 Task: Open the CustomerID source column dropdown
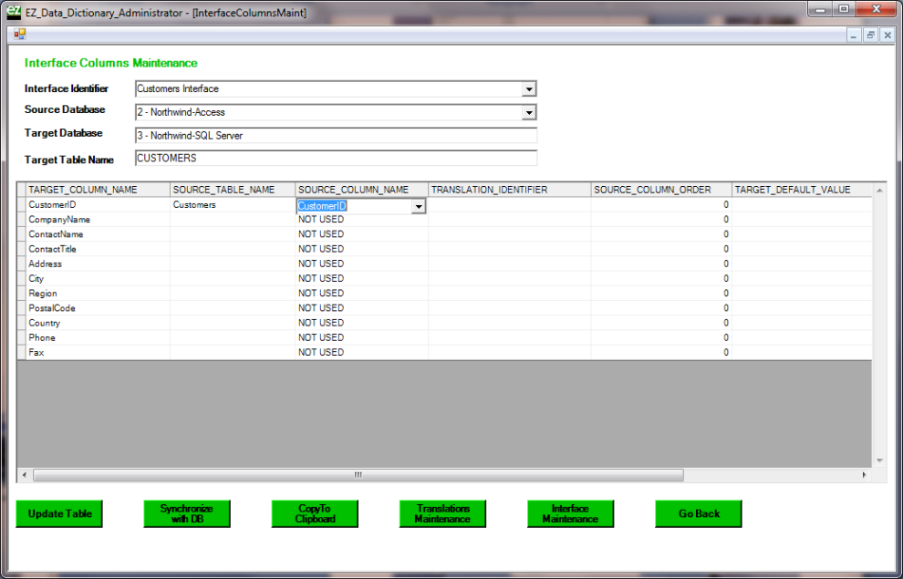[419, 206]
